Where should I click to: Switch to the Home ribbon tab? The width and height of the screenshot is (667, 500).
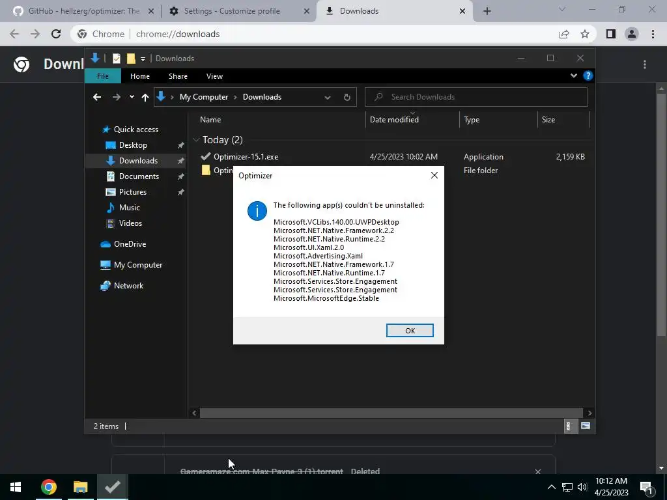(140, 76)
